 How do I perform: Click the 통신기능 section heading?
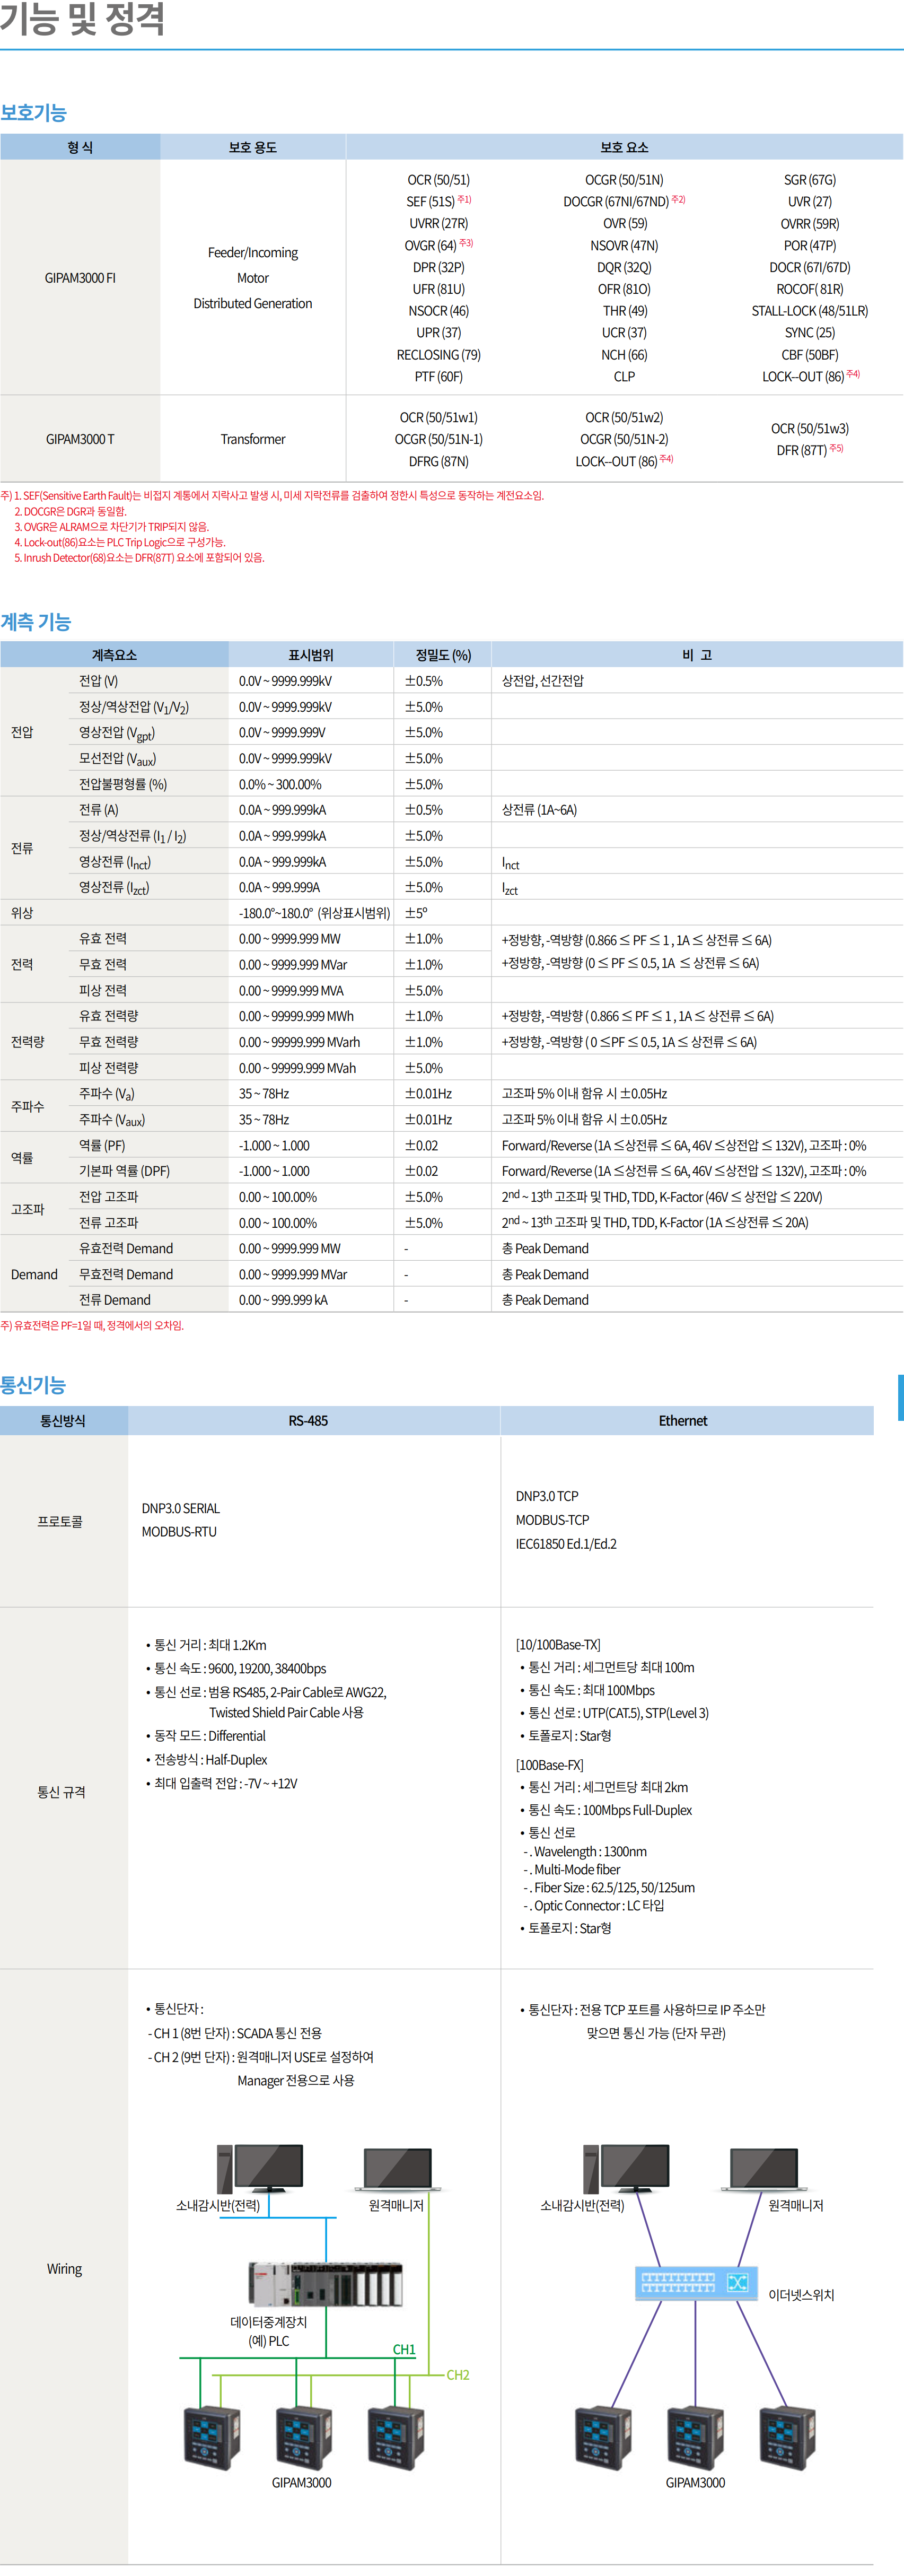33,1385
